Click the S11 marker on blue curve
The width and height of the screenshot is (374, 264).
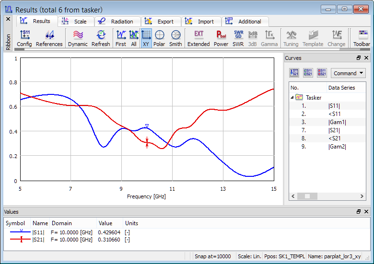pyautogui.click(x=147, y=126)
